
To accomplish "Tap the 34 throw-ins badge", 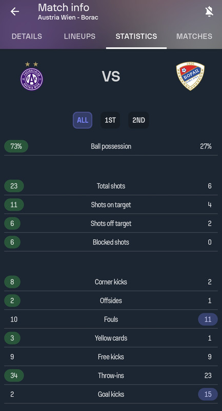I will (14, 376).
